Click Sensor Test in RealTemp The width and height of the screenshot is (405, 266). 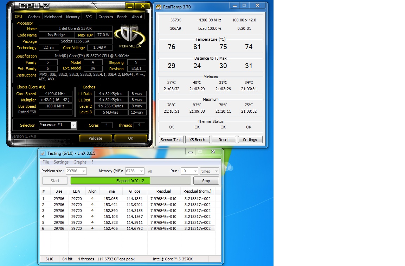pyautogui.click(x=171, y=139)
